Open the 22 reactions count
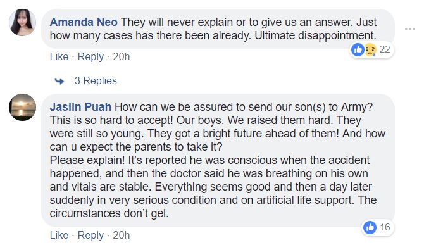This screenshot has width=424, height=245. 385,49
